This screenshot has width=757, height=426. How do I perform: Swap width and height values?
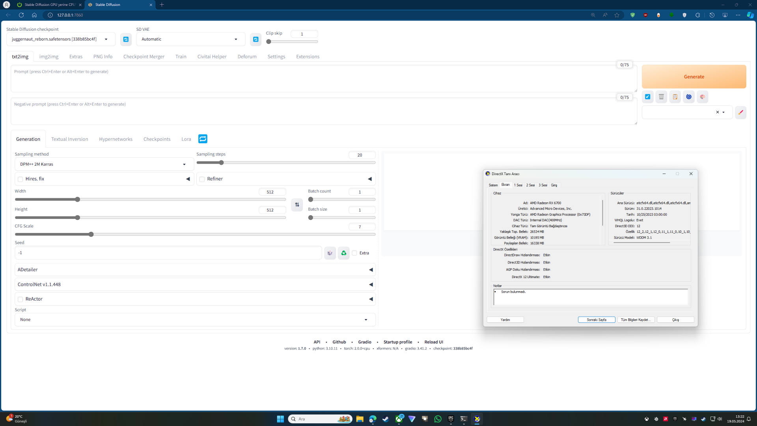coord(297,205)
